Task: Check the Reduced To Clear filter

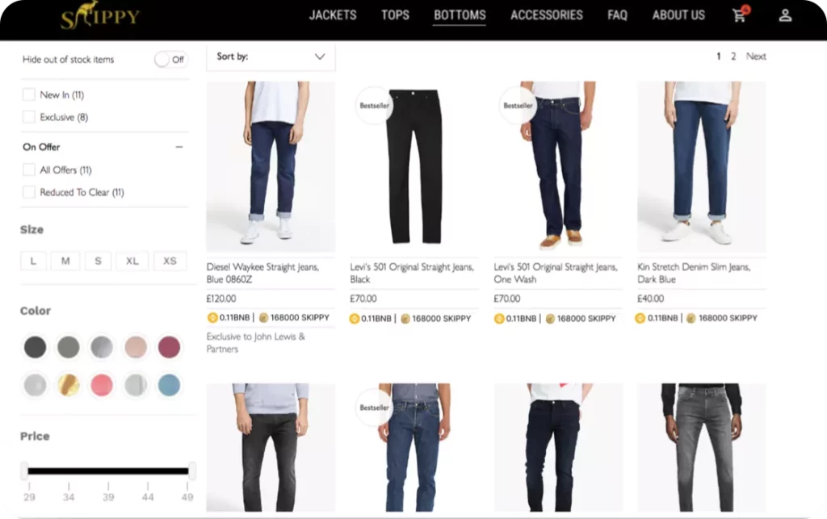Action: coord(29,192)
